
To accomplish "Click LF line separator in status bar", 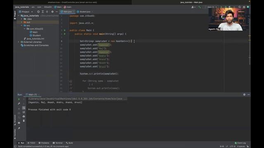I will pyautogui.click(x=227, y=146).
